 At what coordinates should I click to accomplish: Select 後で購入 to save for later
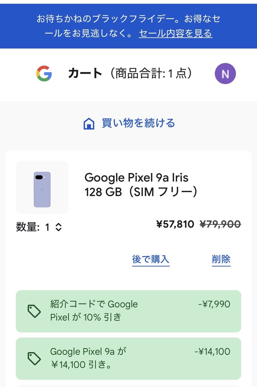[x=151, y=259]
